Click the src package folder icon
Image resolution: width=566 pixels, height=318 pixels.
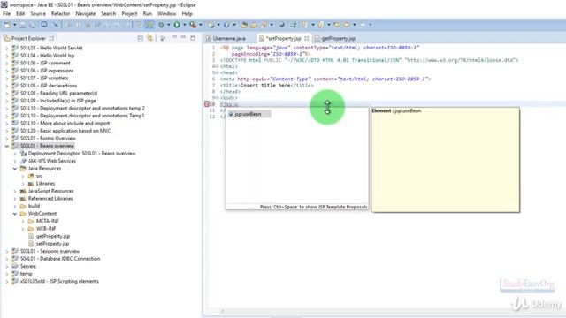31,176
